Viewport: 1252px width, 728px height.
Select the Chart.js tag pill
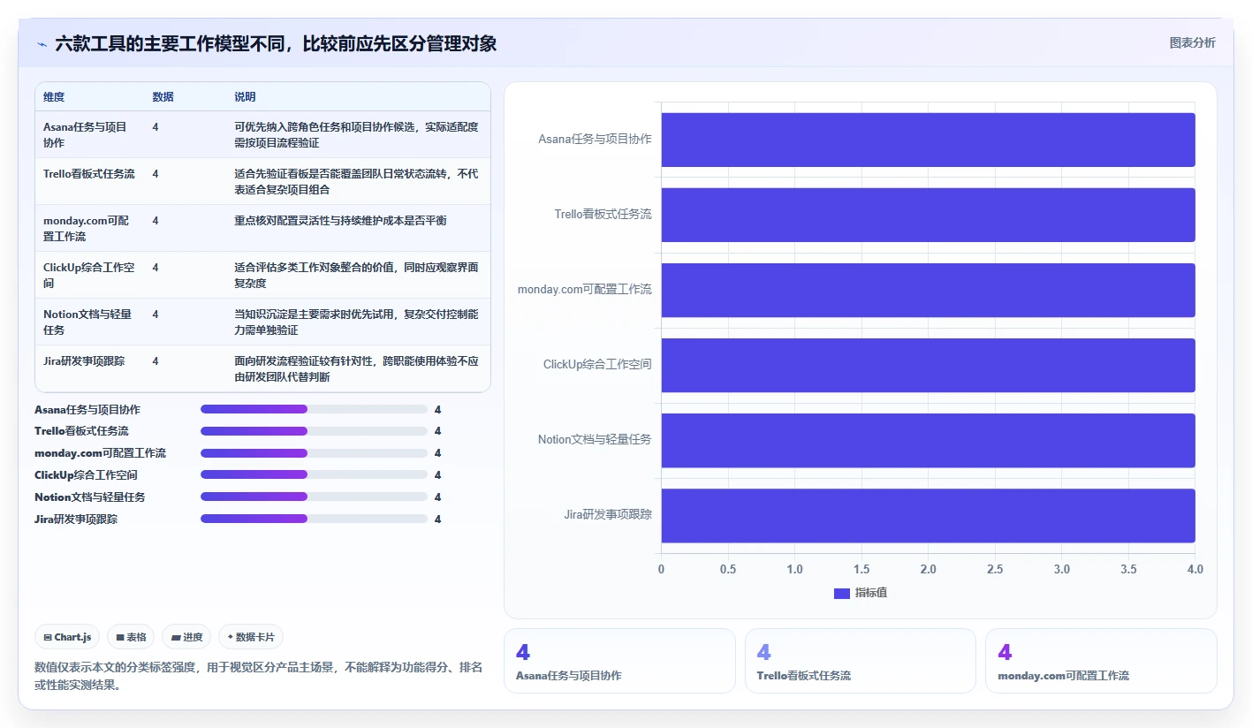pos(67,637)
